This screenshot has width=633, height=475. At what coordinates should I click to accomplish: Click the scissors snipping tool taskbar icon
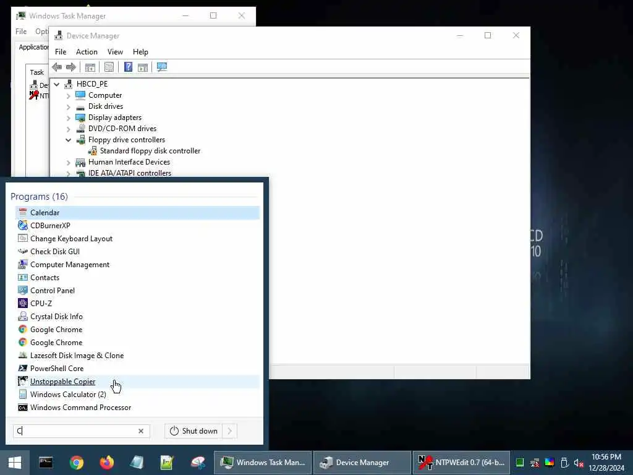pos(198,463)
